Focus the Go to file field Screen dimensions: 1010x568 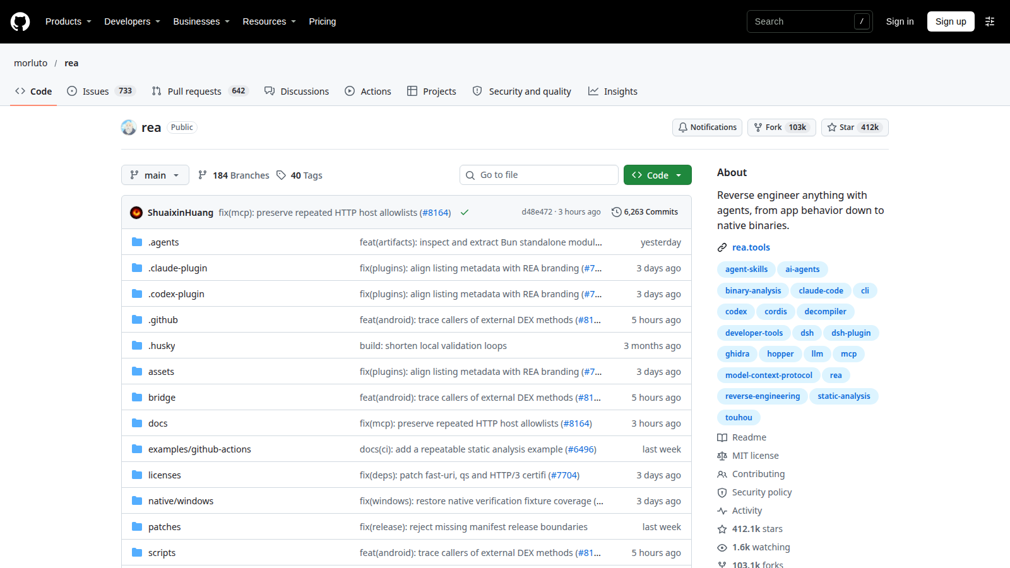[x=539, y=175]
